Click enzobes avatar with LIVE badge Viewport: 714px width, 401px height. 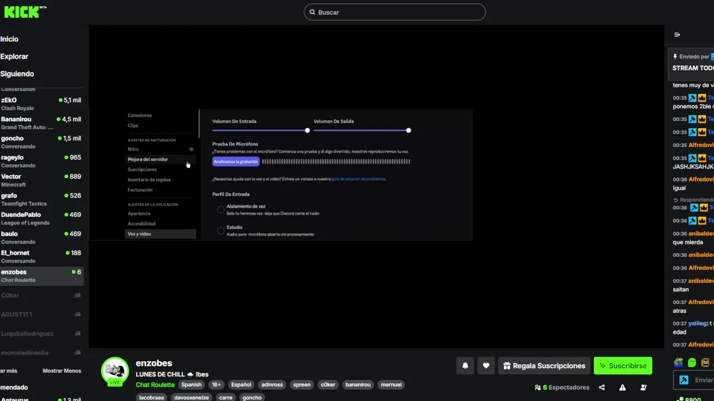[x=115, y=371]
